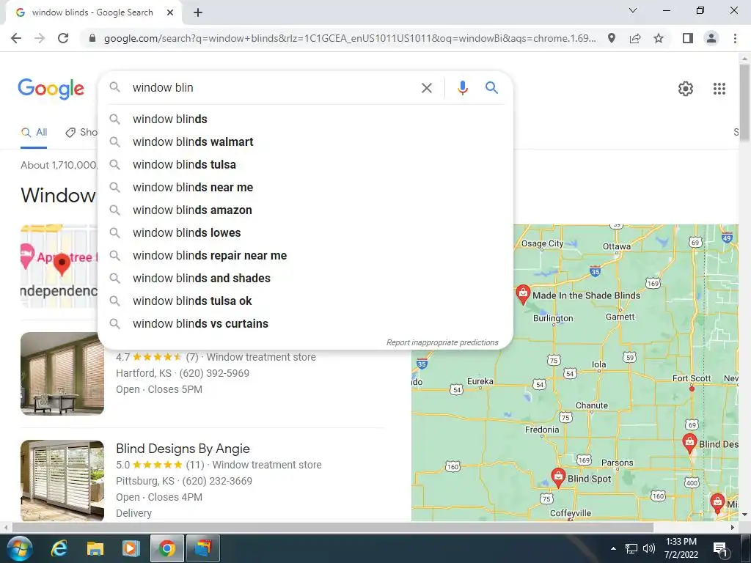
Task: Click the horizontal page scrollbar
Action: [333, 528]
